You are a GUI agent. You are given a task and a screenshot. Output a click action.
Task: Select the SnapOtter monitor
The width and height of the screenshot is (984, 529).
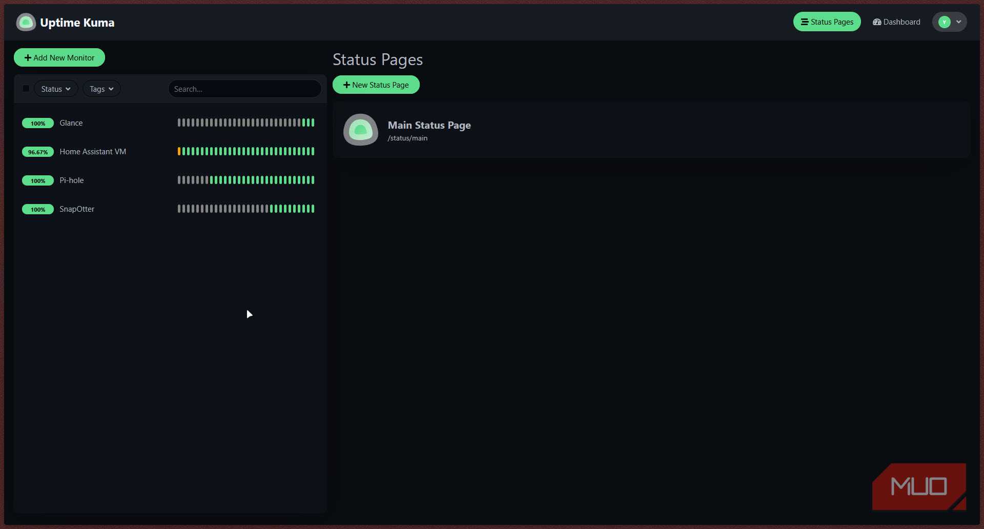tap(170, 209)
